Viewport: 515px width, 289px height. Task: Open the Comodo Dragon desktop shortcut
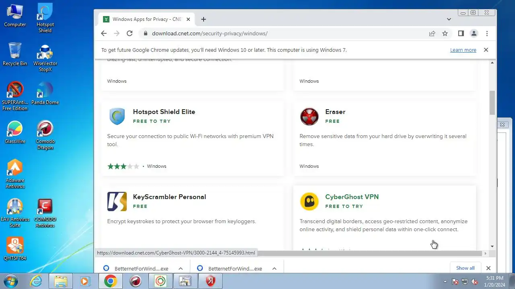pyautogui.click(x=45, y=135)
